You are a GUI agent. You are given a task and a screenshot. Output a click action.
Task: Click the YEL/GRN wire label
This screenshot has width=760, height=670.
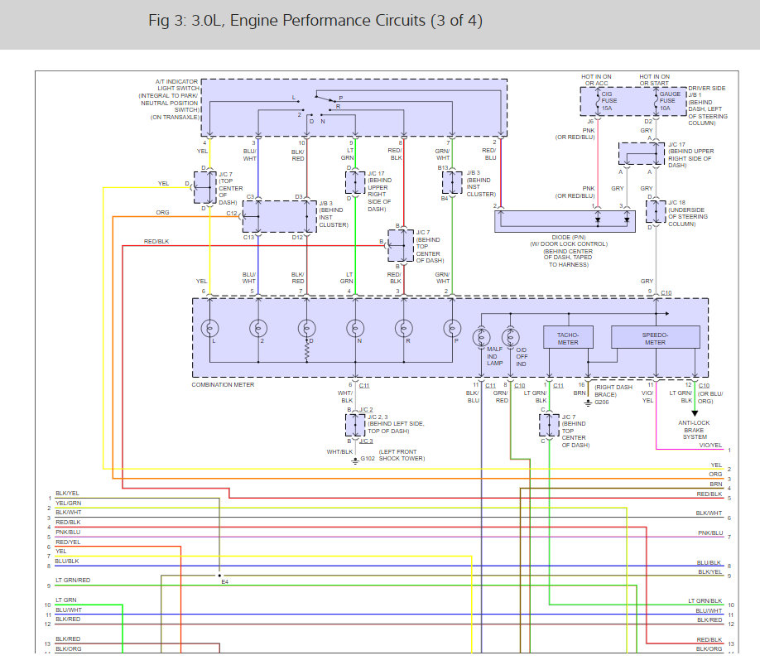click(69, 504)
